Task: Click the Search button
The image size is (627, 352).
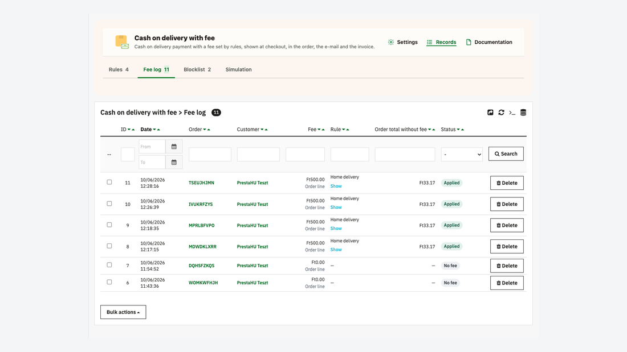Action: (506, 154)
